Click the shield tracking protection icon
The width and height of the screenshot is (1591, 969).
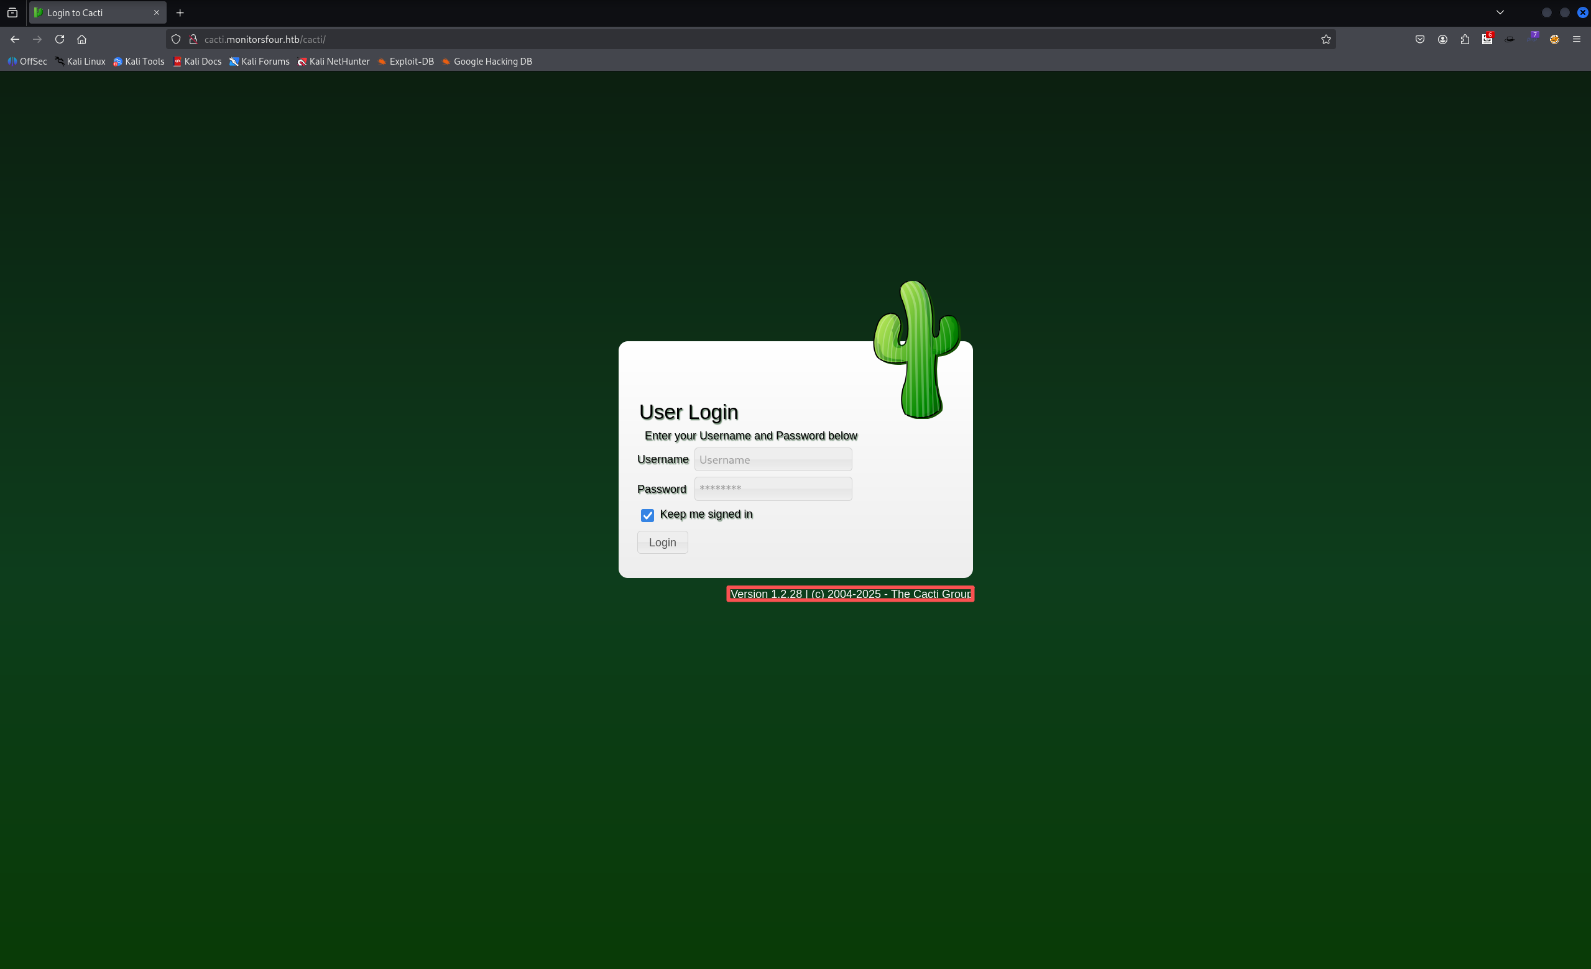tap(175, 39)
